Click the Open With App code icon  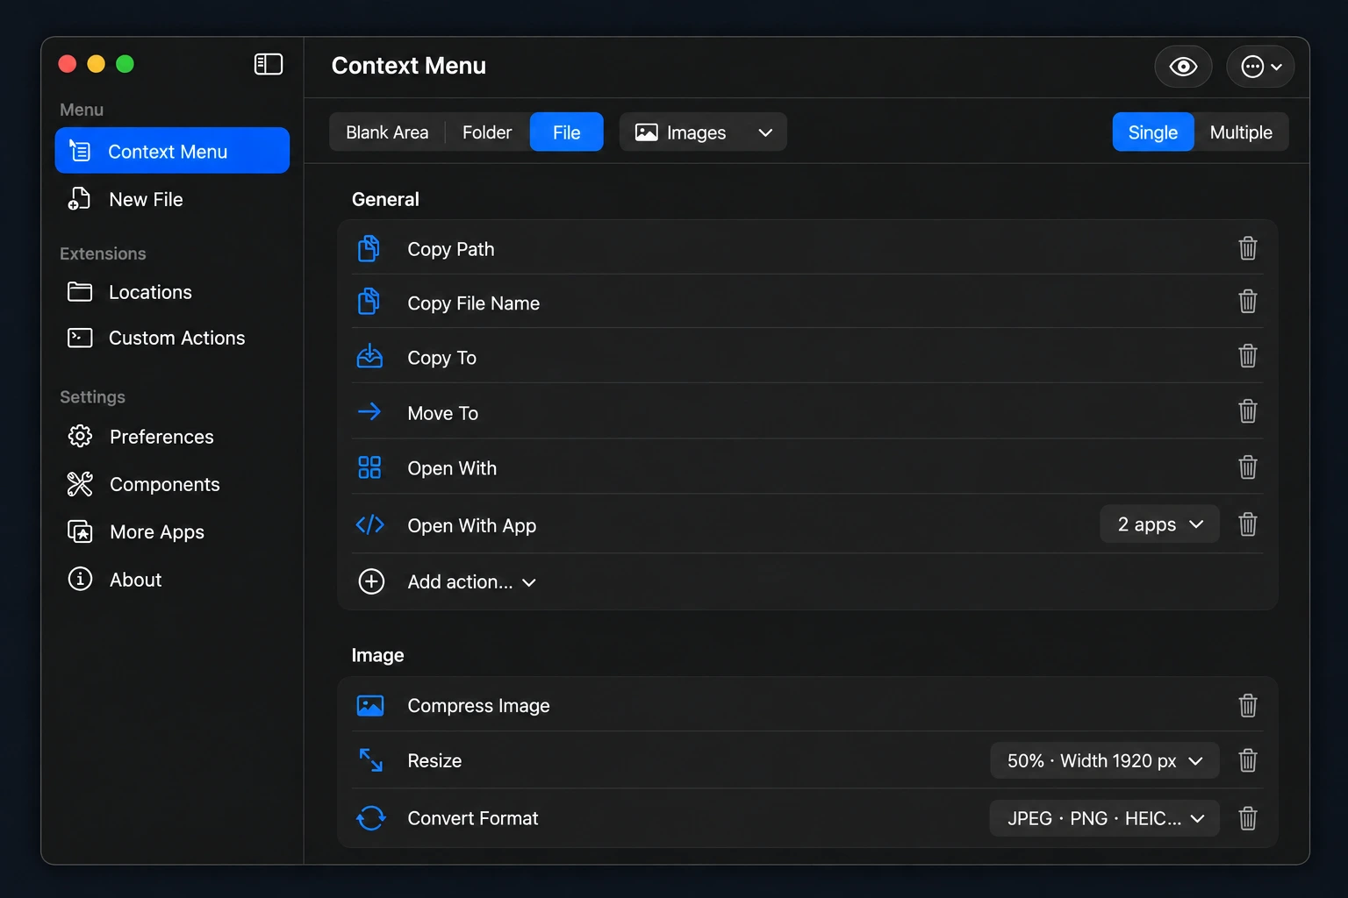point(369,524)
